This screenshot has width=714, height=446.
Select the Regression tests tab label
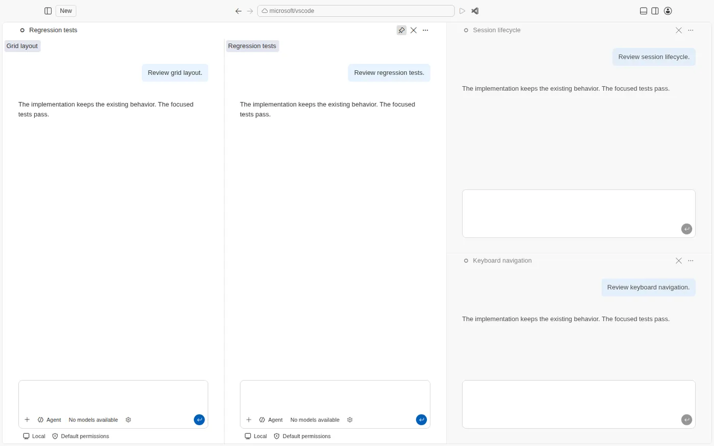252,46
